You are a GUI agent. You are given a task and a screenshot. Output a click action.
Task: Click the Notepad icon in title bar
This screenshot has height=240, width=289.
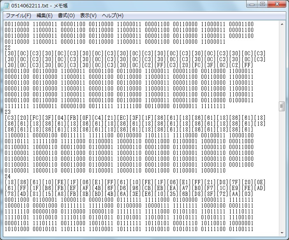pyautogui.click(x=6, y=5)
